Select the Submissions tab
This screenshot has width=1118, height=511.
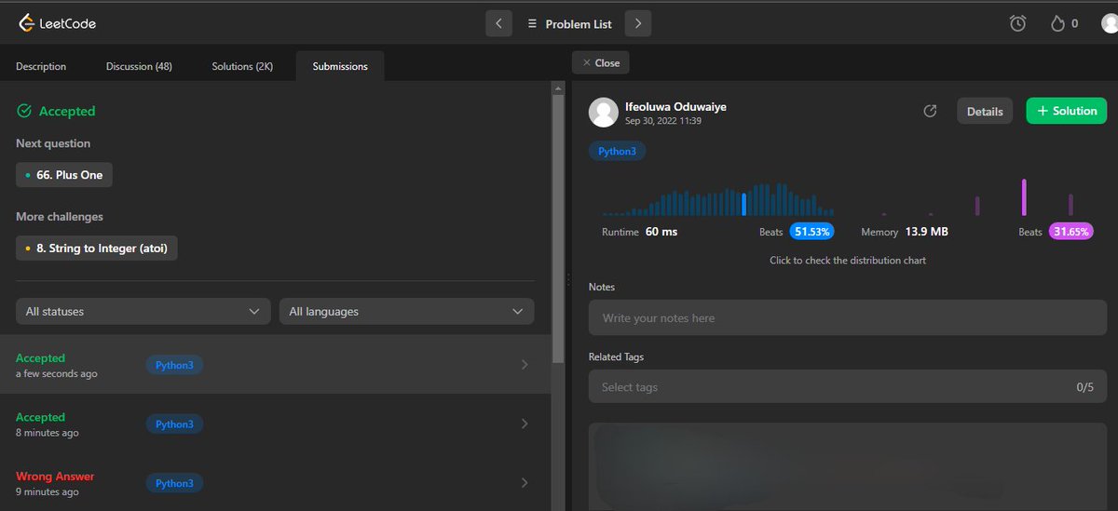click(x=340, y=66)
